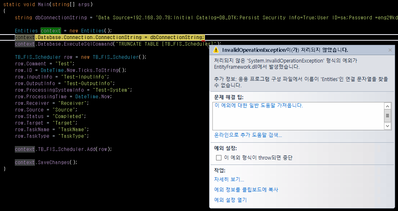
Task: Enable break when this exception type is thrown
Action: click(x=219, y=158)
